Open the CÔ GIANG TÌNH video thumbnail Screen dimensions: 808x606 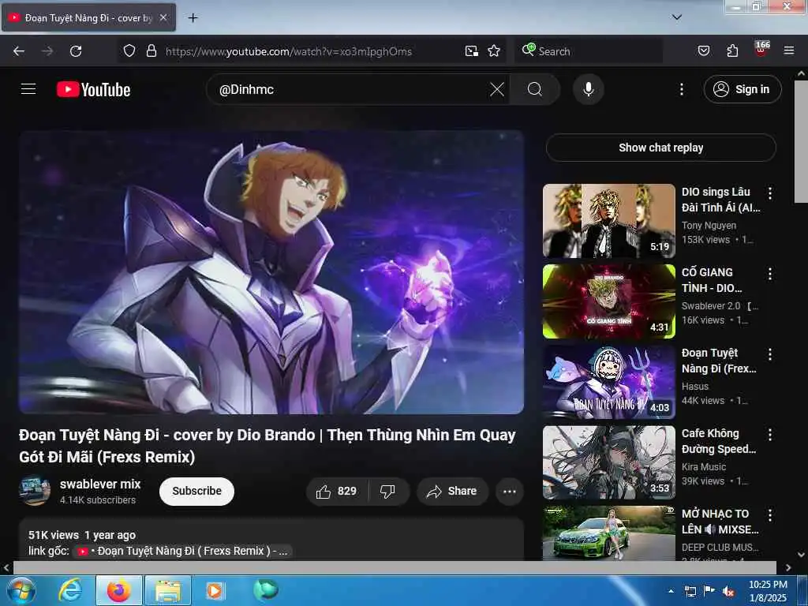[x=608, y=301]
